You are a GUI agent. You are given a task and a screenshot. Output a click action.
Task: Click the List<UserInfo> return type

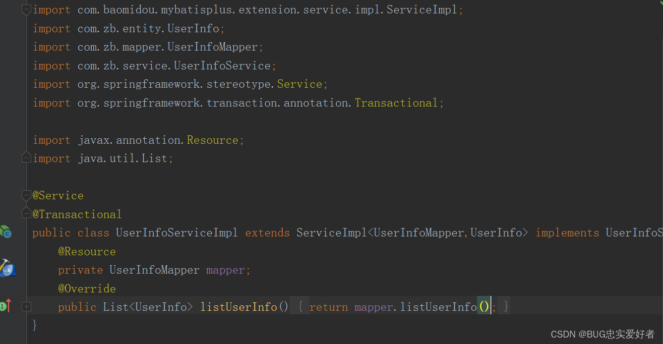click(x=148, y=307)
